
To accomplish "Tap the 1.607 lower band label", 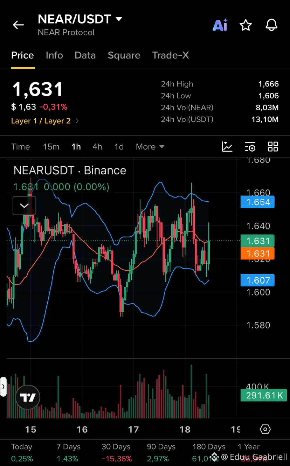I will tap(258, 280).
